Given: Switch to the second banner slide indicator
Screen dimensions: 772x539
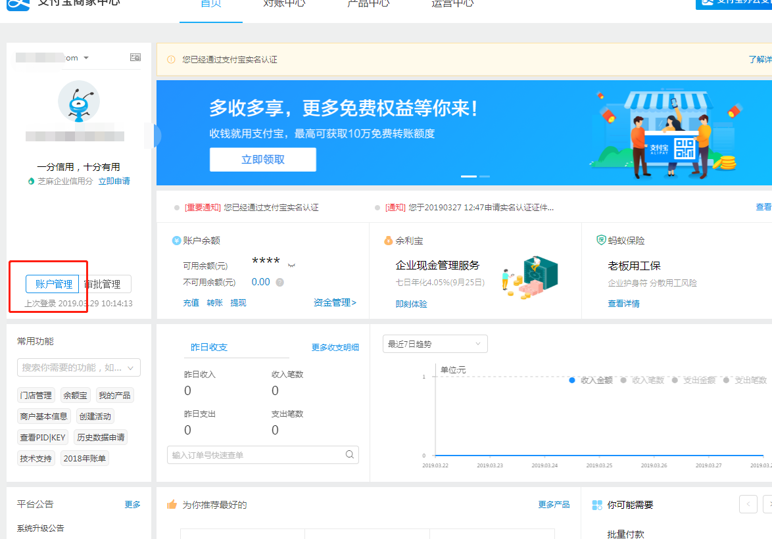Looking at the screenshot, I should 485,176.
